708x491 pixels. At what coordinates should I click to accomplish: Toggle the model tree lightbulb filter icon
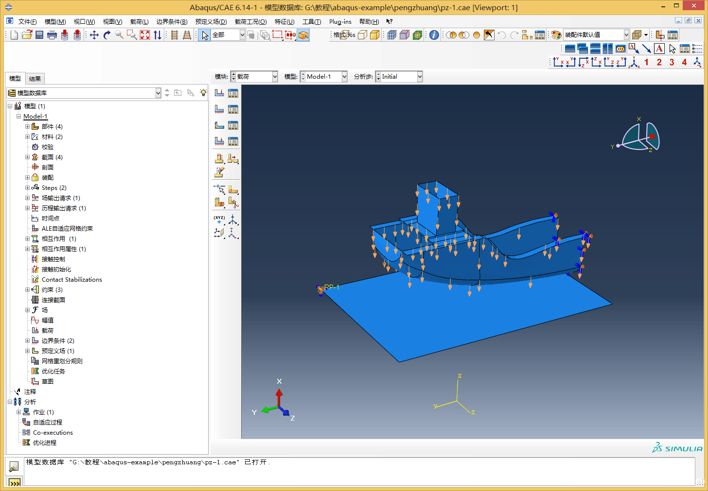(203, 93)
